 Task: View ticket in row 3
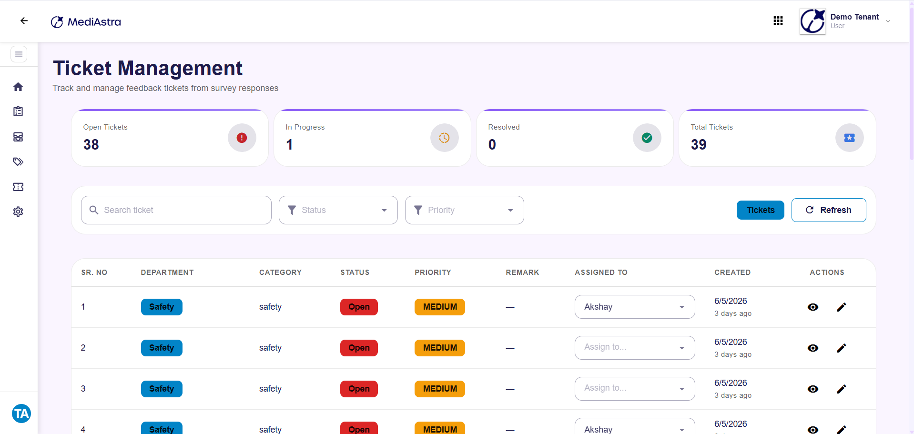(813, 389)
